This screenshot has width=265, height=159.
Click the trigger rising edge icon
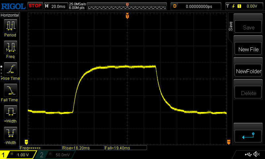pyautogui.click(x=234, y=6)
